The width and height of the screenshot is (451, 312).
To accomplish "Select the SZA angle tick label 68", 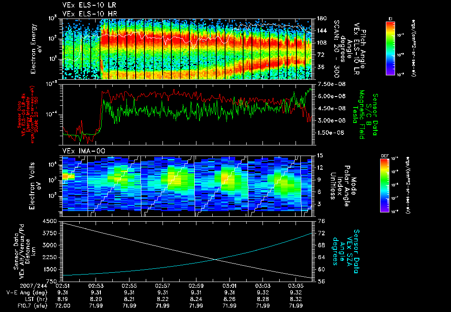I will (x=321, y=245).
